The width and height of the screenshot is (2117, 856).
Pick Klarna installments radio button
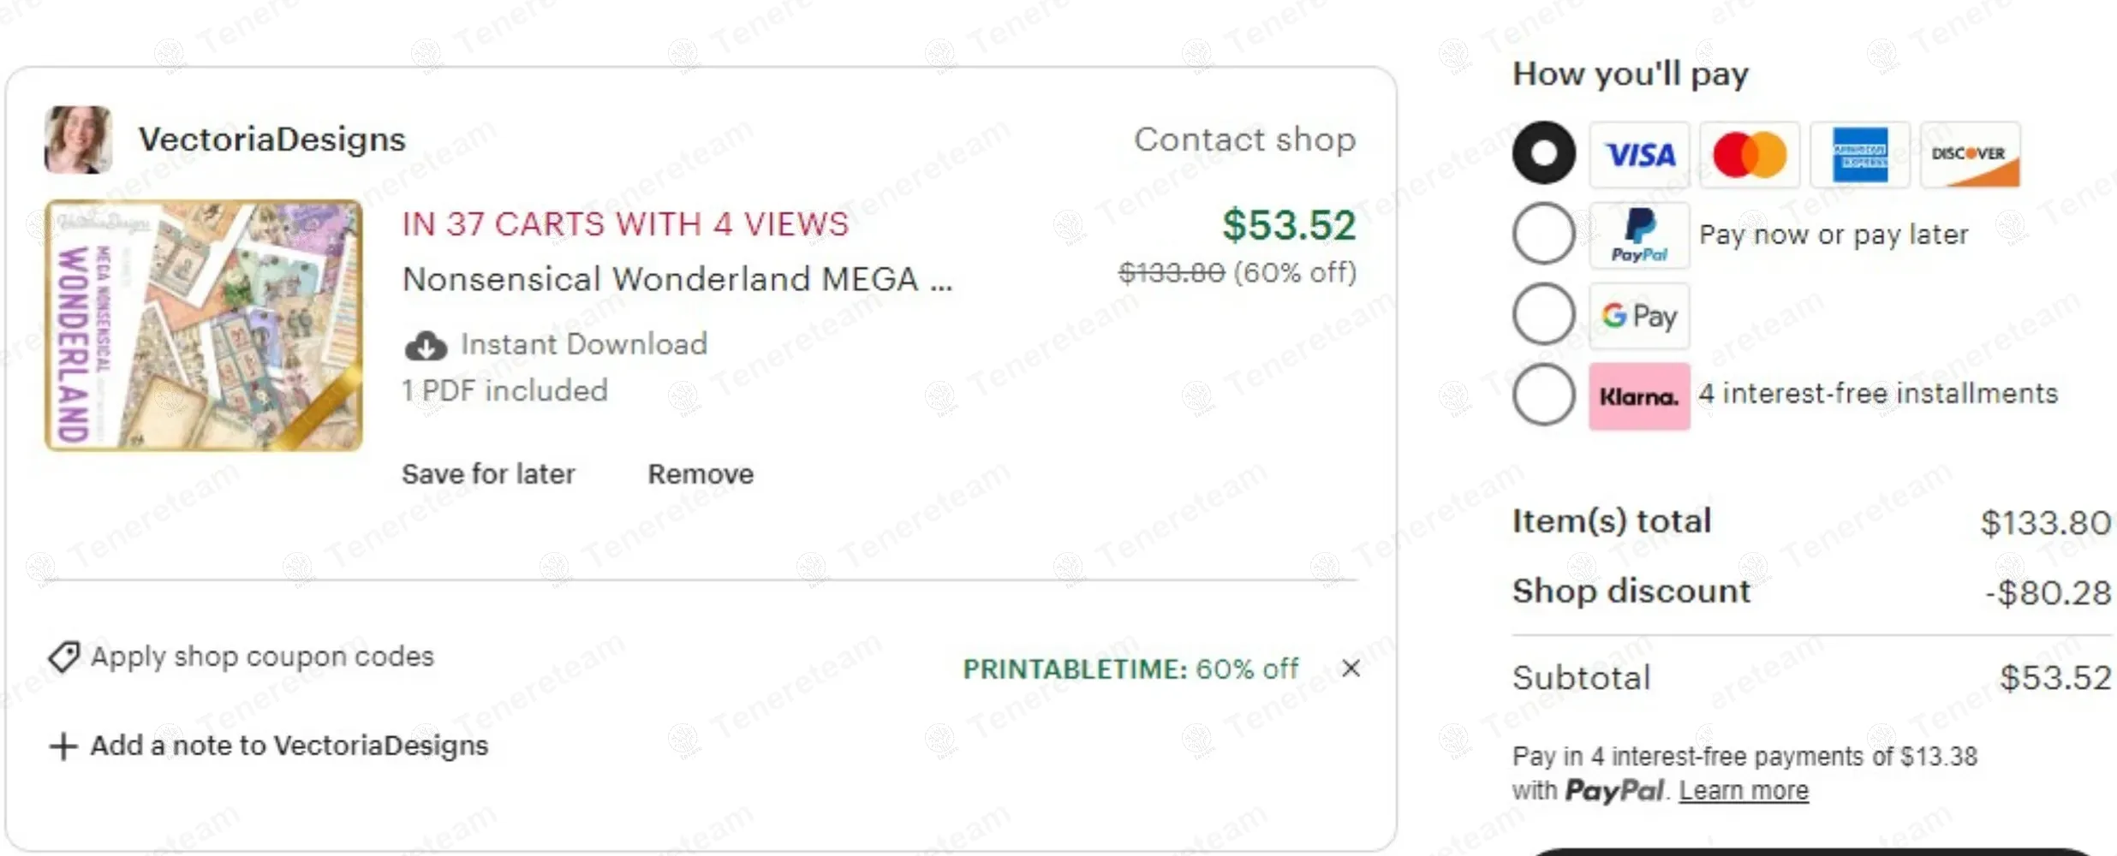point(1543,395)
